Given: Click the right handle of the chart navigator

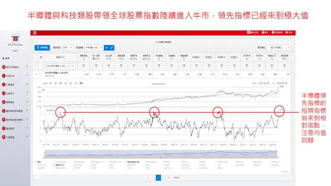Looking at the screenshot, I should [276, 153].
